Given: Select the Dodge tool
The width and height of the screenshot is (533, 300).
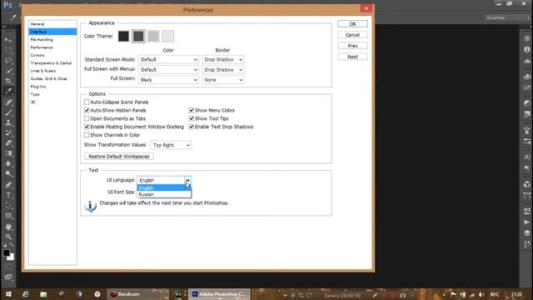Looking at the screenshot, I should click(8, 174).
